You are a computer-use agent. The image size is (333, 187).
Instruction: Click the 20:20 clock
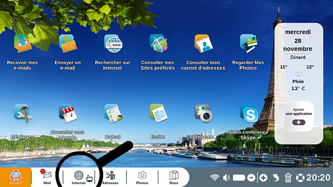pos(318,178)
